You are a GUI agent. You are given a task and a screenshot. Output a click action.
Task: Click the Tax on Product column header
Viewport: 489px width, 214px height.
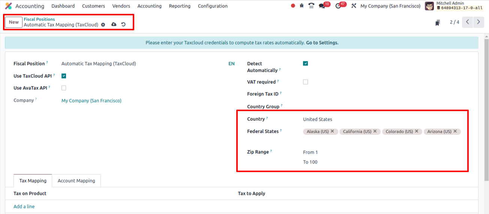click(x=30, y=193)
